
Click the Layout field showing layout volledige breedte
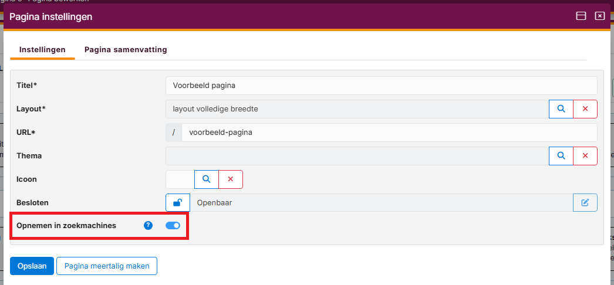357,109
